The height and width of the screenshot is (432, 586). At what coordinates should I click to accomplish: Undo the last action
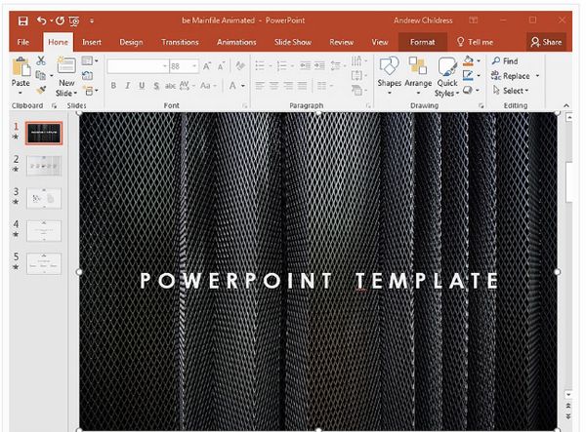pos(41,20)
